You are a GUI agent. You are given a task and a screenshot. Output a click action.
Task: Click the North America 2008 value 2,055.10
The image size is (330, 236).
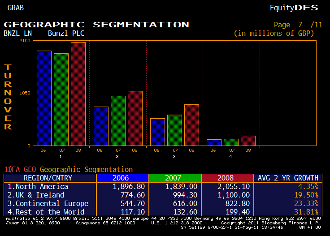233,186
